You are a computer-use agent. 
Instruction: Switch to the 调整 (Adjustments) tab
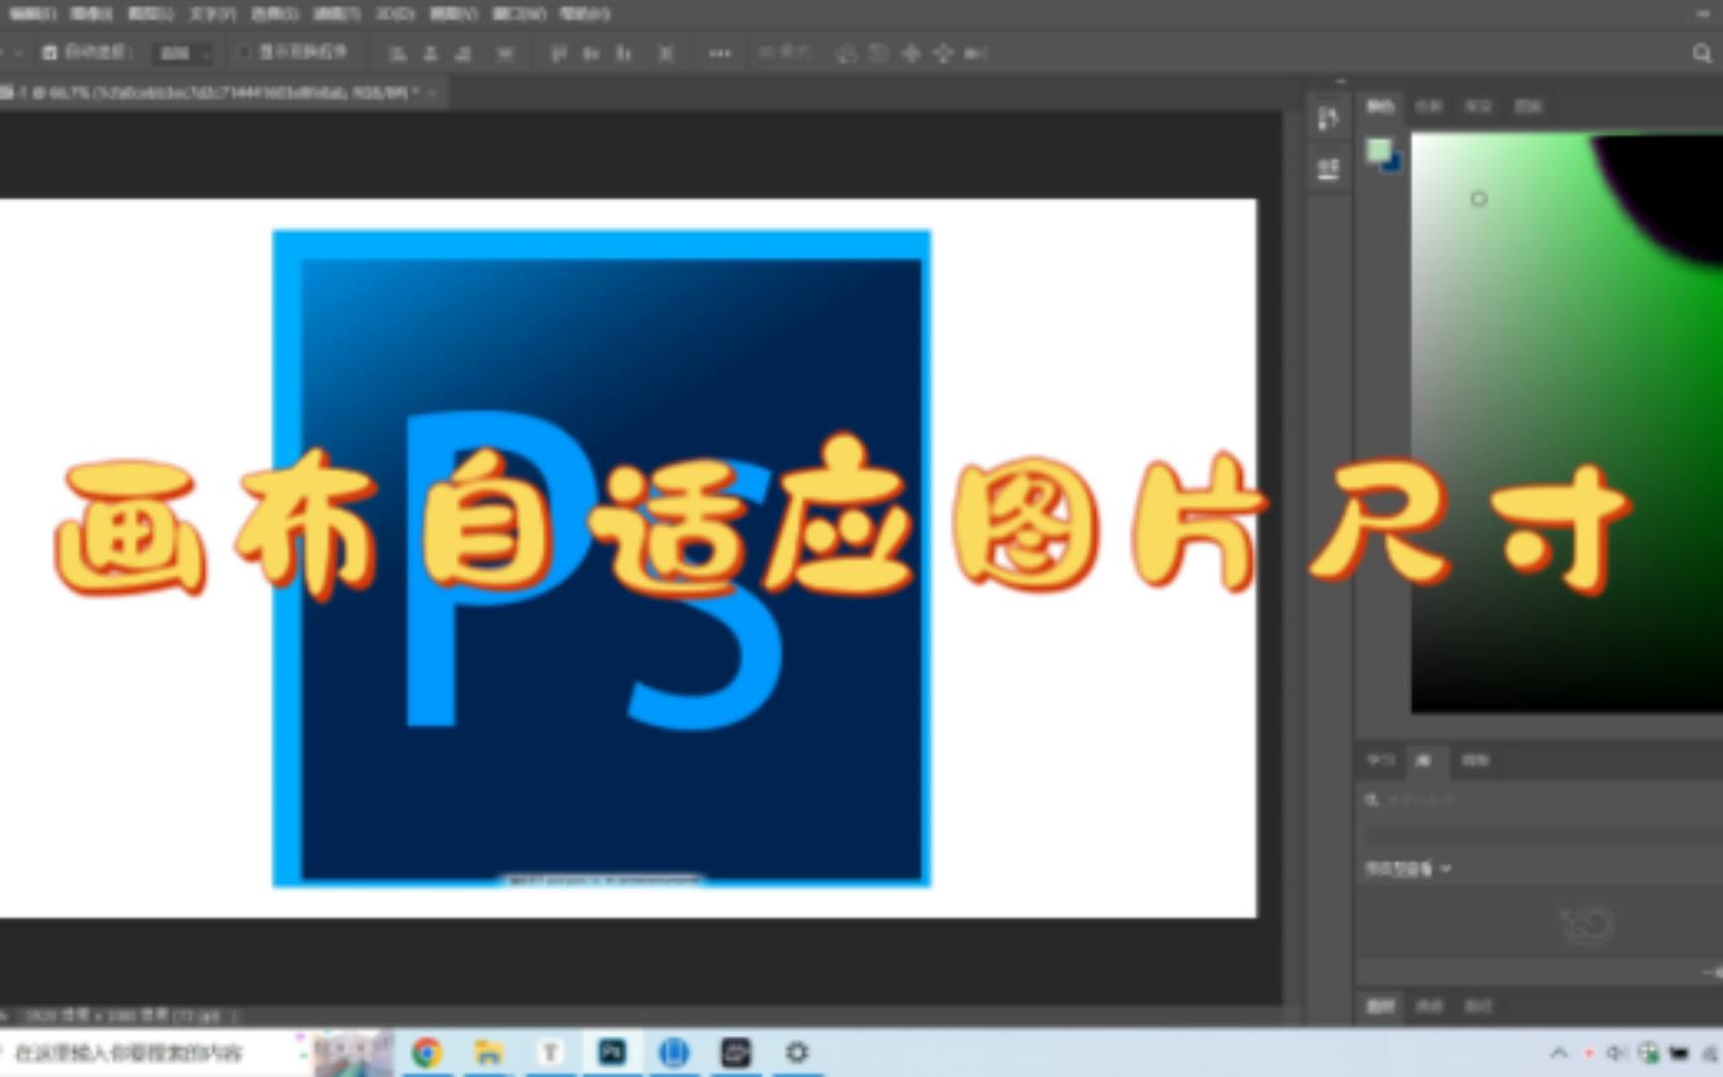pyautogui.click(x=1475, y=760)
